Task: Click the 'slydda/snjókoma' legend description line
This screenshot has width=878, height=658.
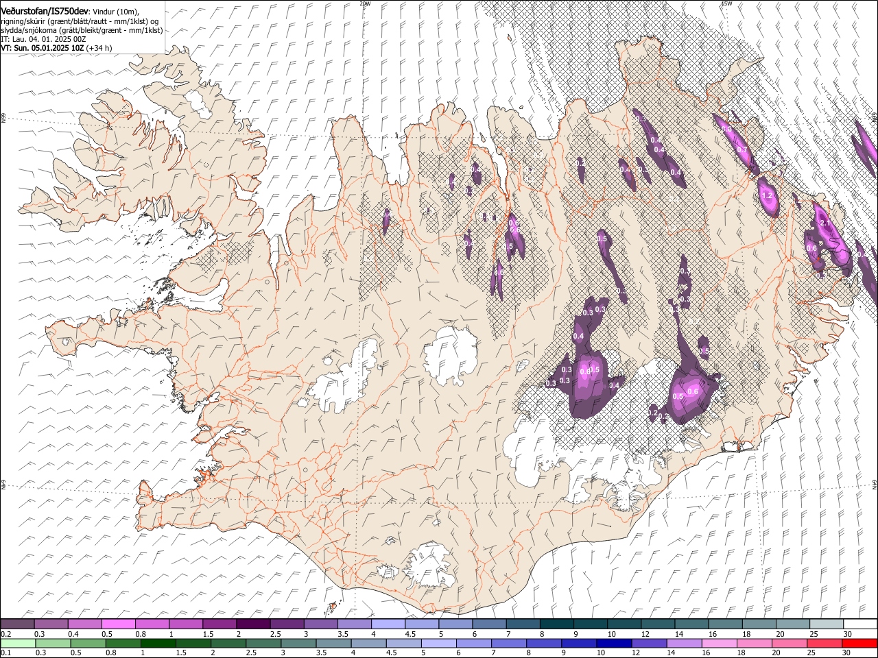Action: coord(81,30)
